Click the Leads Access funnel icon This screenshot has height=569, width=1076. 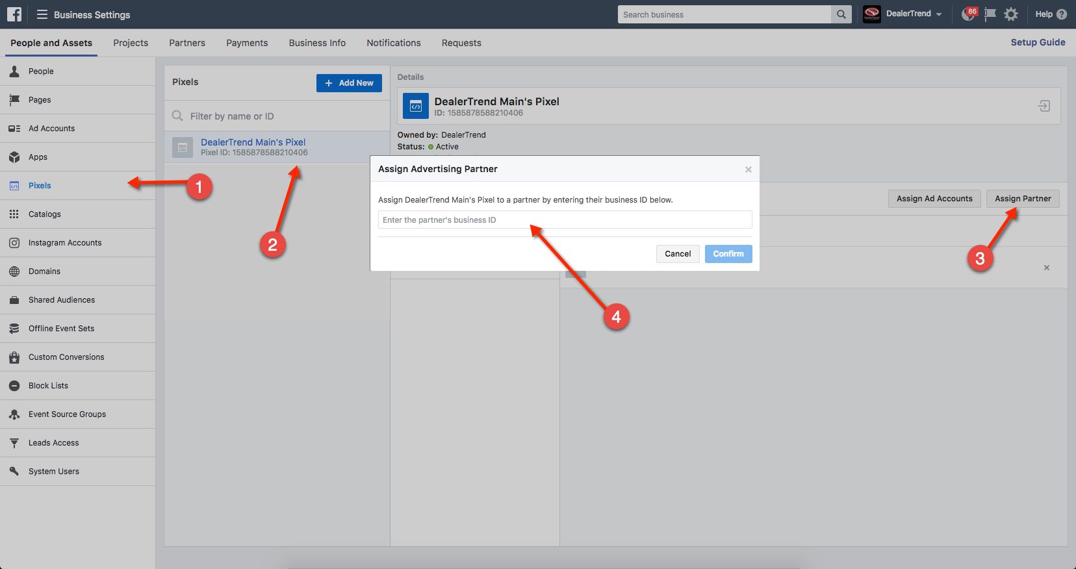pyautogui.click(x=14, y=443)
